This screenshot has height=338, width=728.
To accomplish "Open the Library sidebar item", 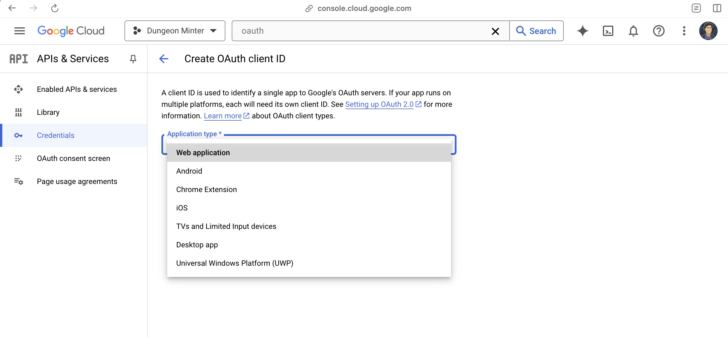I will tap(48, 112).
